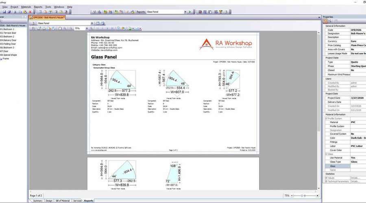Open the Glass Panel report selector dropdown
Image resolution: width=366 pixels, height=203 pixels.
(x=92, y=23)
